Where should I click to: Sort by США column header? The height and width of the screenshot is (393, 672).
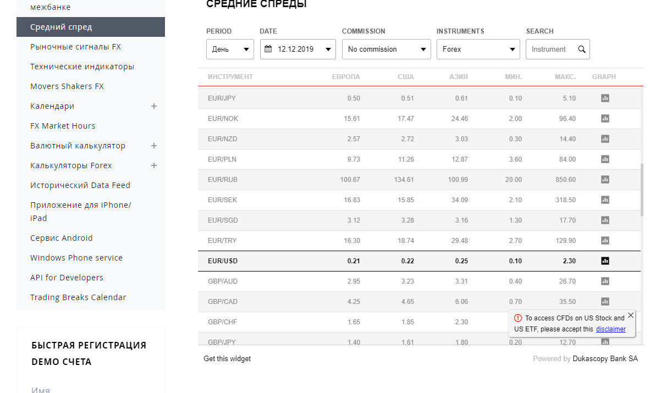406,77
